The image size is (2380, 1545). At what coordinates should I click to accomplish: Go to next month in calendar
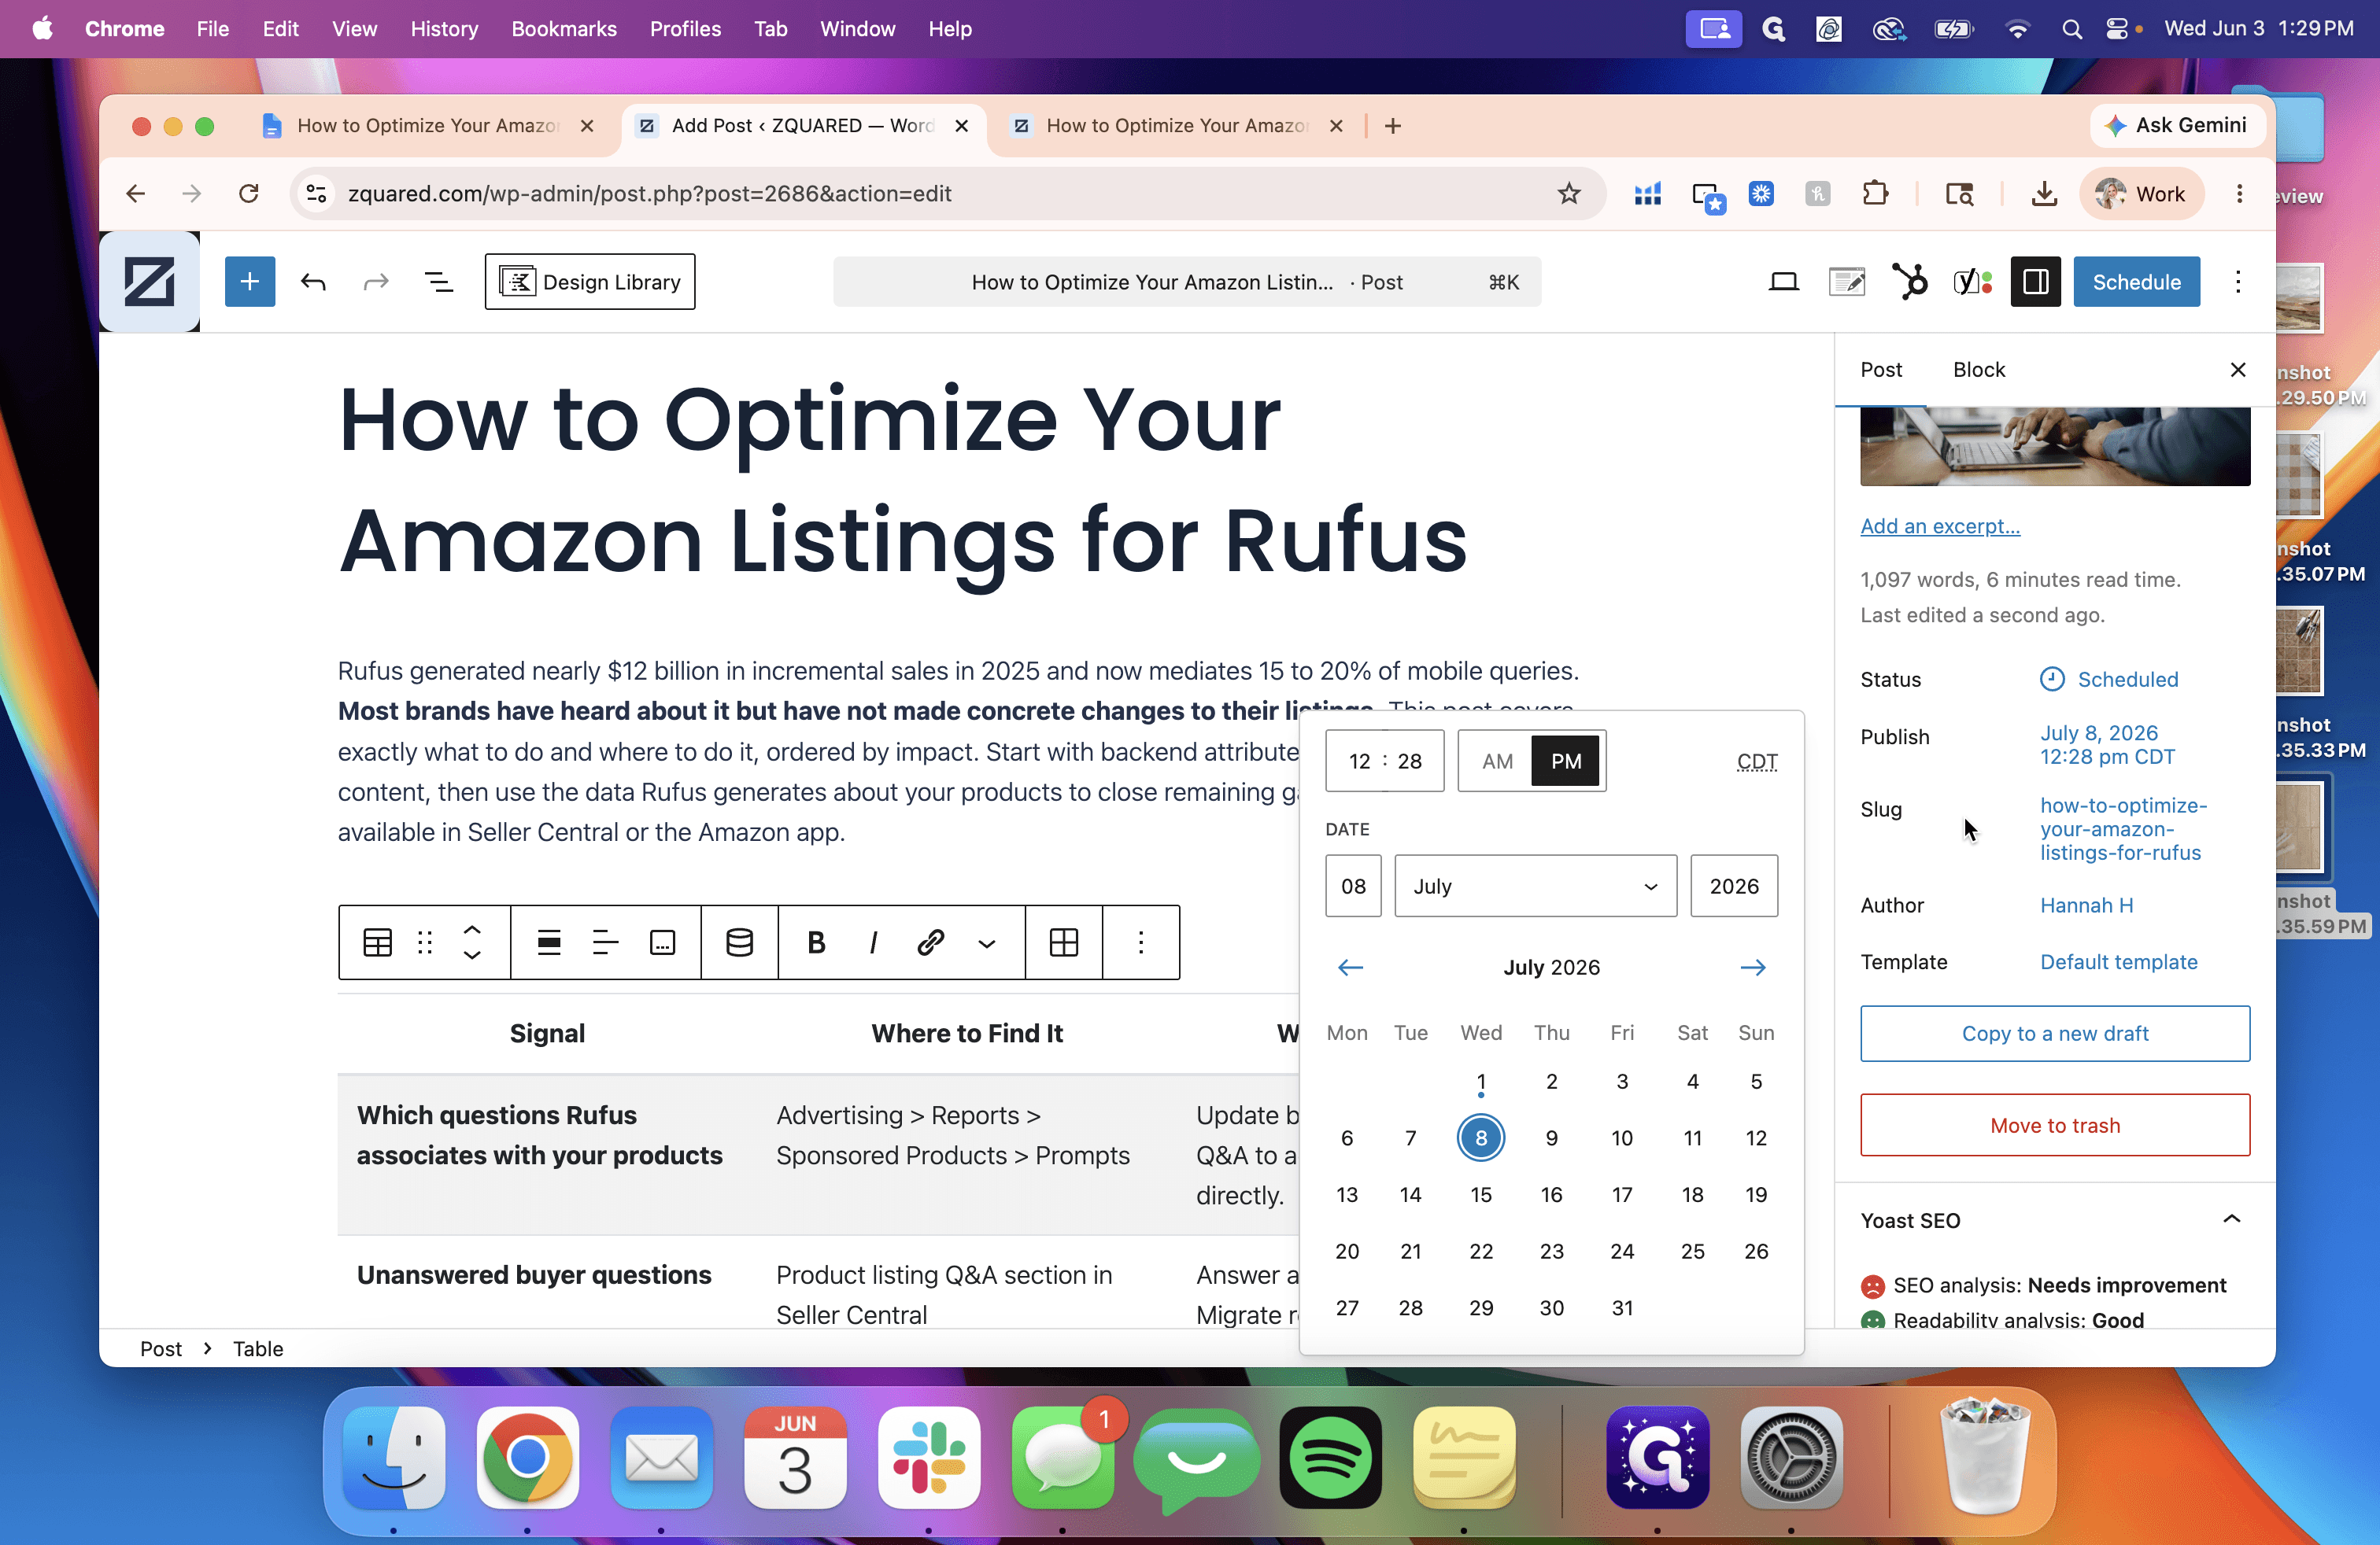[x=1753, y=968]
